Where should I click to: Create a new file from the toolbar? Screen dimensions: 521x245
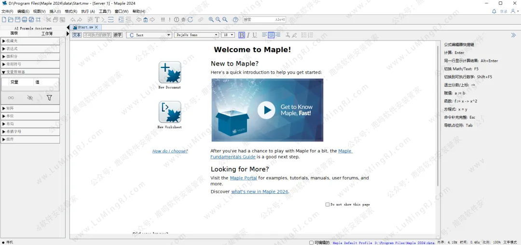(4, 20)
